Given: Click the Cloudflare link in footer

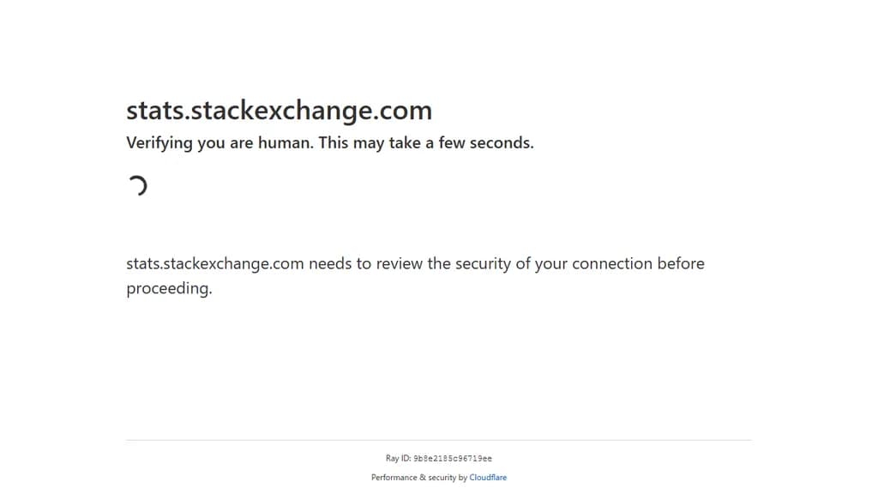Looking at the screenshot, I should pyautogui.click(x=488, y=478).
